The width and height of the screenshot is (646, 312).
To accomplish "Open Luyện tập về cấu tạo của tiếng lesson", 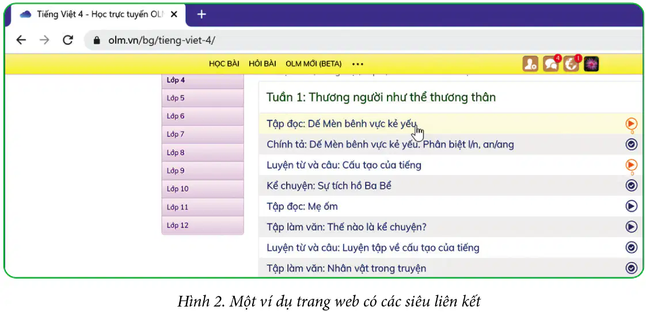I will (373, 248).
